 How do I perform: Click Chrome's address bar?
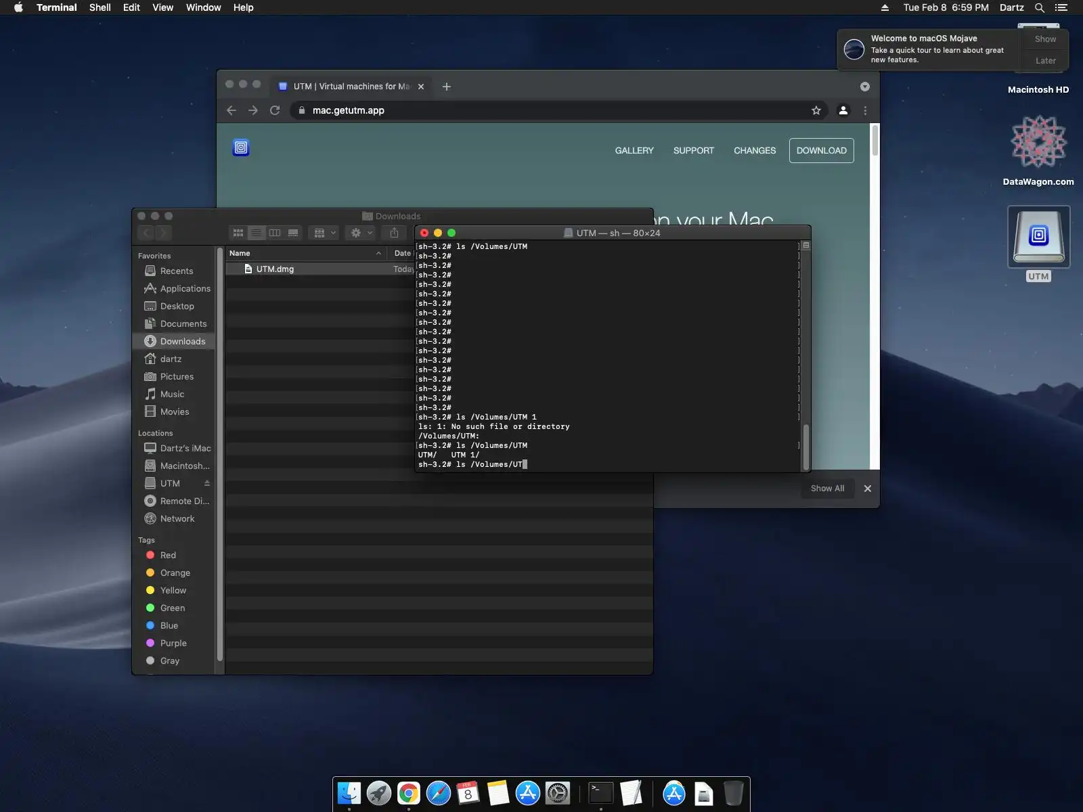pyautogui.click(x=560, y=110)
